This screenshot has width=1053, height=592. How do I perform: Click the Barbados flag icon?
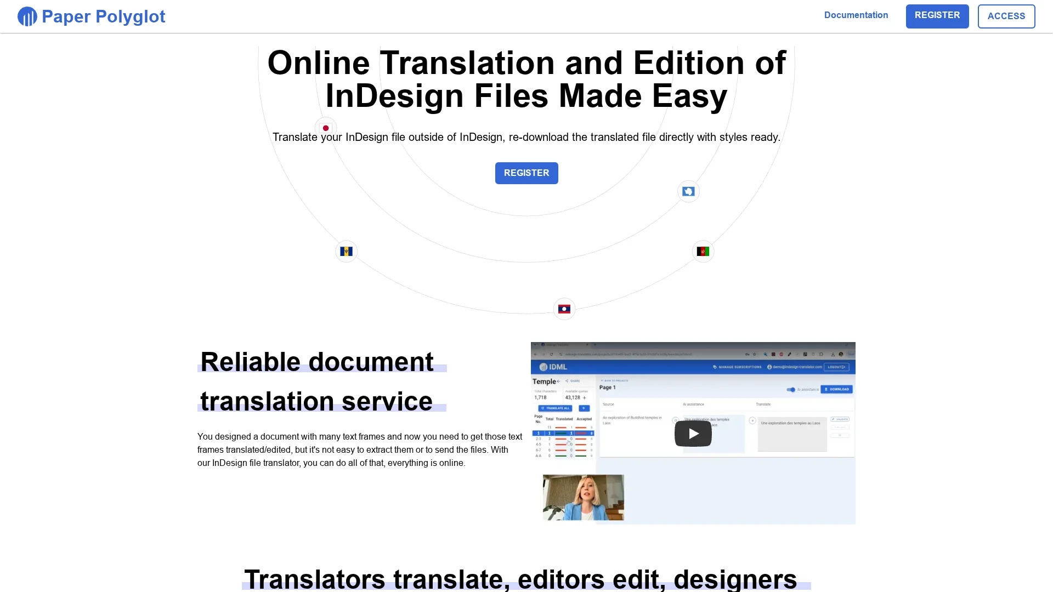347,252
